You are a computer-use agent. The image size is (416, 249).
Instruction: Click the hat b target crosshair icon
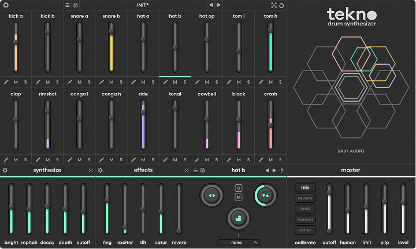pyautogui.click(x=282, y=170)
